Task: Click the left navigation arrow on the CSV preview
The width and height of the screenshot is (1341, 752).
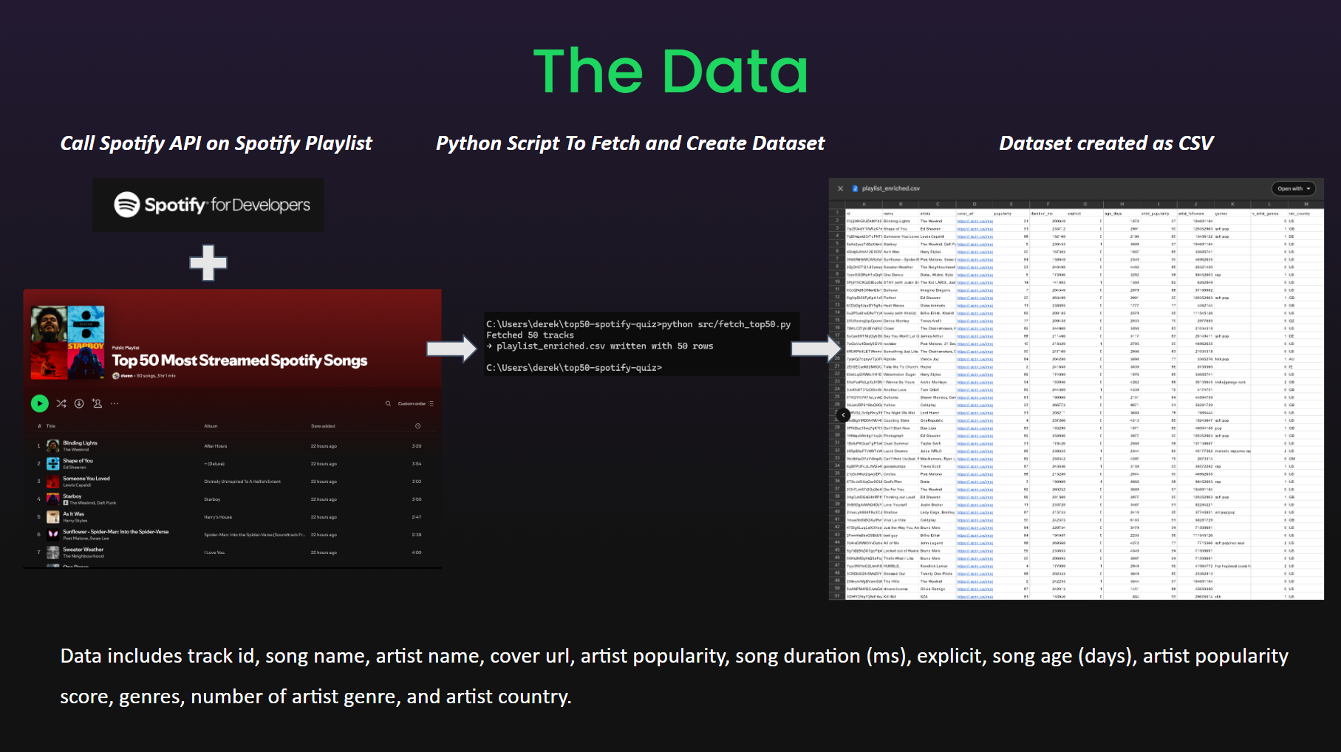Action: [x=842, y=415]
